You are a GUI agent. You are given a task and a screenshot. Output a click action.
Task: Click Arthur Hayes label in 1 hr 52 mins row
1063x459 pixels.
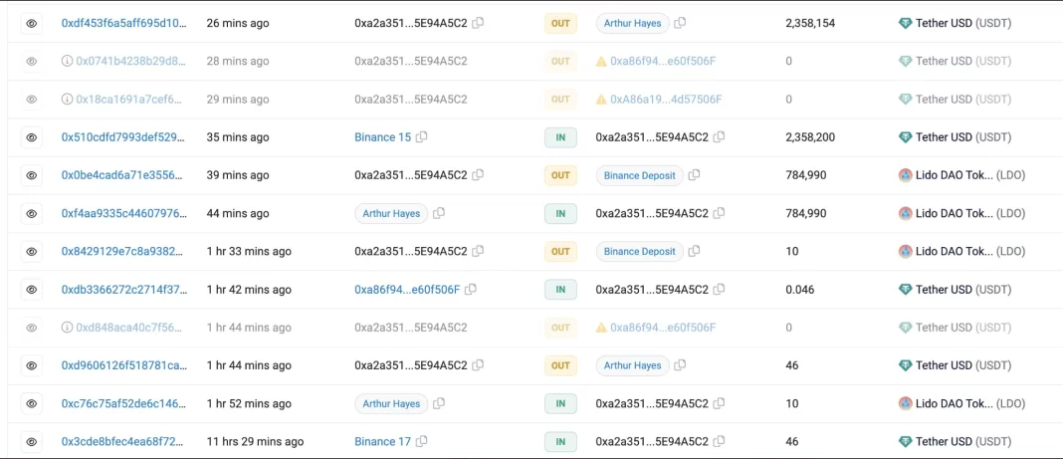[x=391, y=403]
